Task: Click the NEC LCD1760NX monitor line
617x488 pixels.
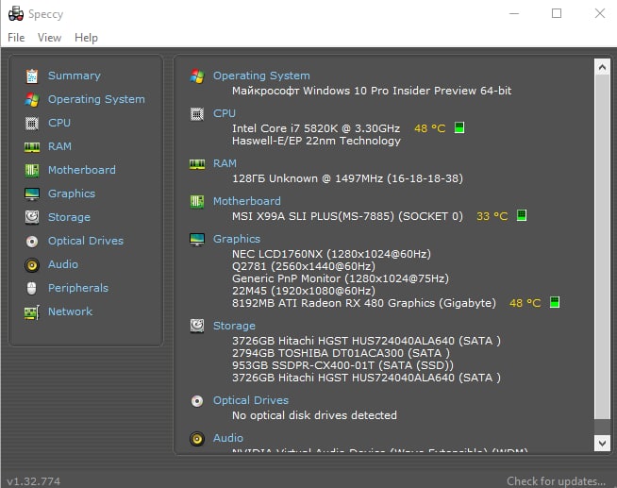Action: pyautogui.click(x=331, y=254)
